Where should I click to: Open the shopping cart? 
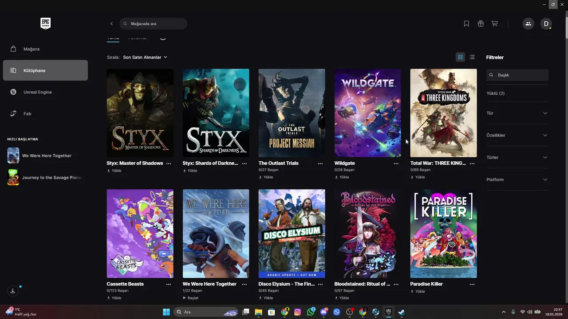point(494,23)
